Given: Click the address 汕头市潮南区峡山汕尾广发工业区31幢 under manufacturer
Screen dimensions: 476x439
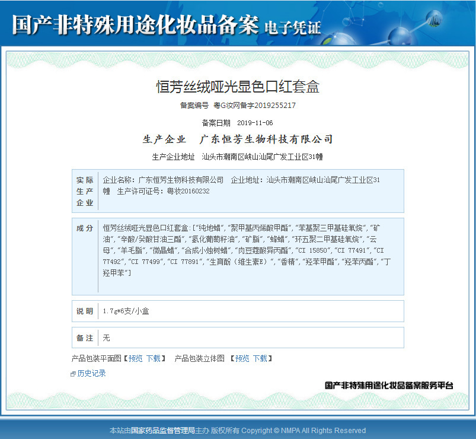Looking at the screenshot, I should [x=262, y=157].
